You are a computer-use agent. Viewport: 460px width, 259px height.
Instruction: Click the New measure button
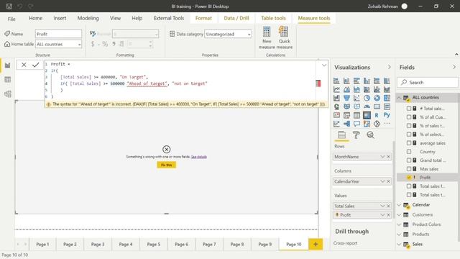pyautogui.click(x=267, y=38)
